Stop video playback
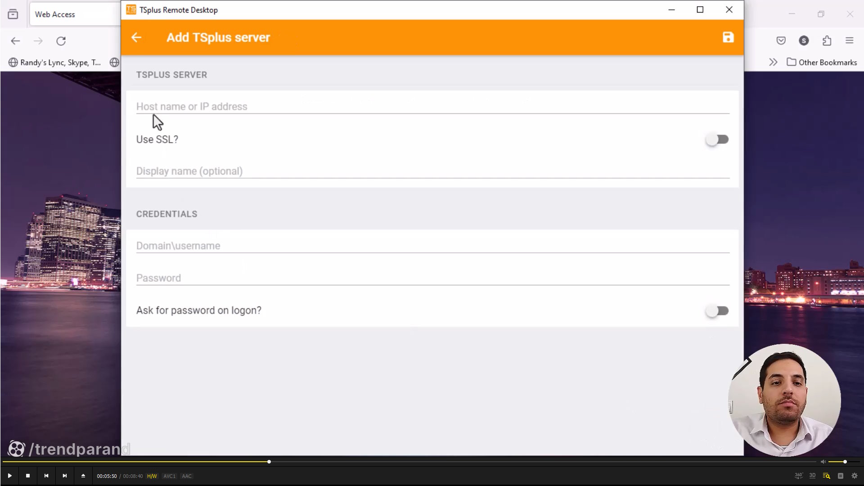 [x=28, y=476]
